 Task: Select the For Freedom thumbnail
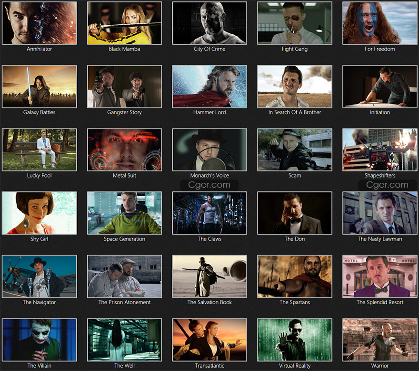[380, 23]
